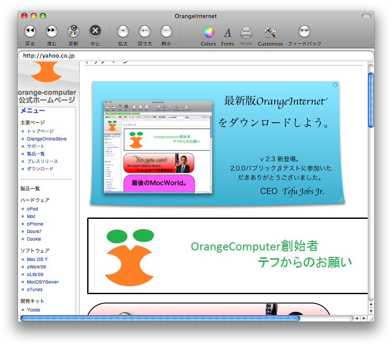Reload the page with 更新 icon

click(x=73, y=31)
